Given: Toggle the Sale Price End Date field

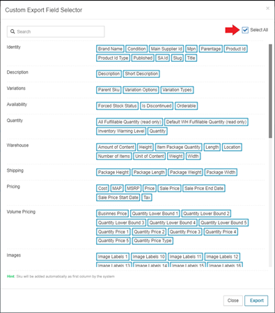Looking at the screenshot, I should click(x=204, y=188).
